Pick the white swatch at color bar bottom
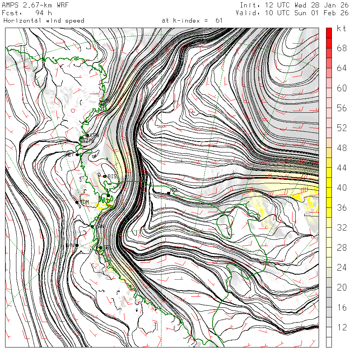The width and height of the screenshot is (351, 351). [x=329, y=342]
